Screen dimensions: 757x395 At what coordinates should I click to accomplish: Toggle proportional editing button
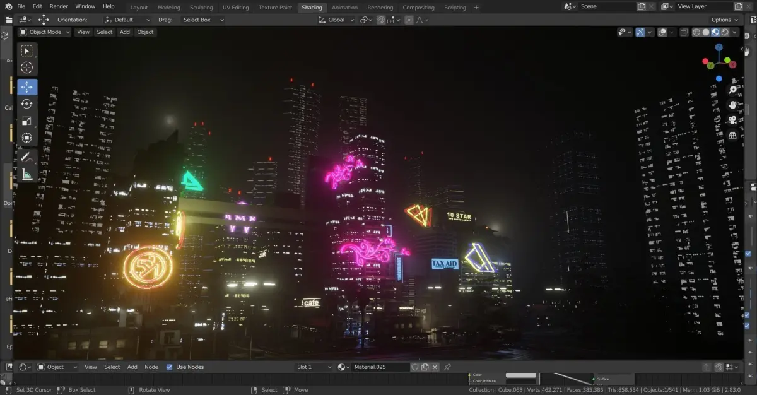[409, 20]
